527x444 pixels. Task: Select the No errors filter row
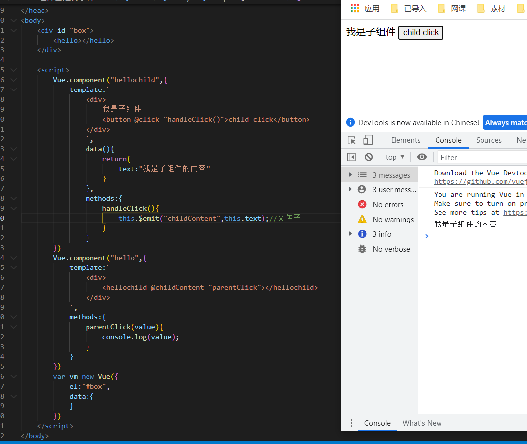[380, 204]
